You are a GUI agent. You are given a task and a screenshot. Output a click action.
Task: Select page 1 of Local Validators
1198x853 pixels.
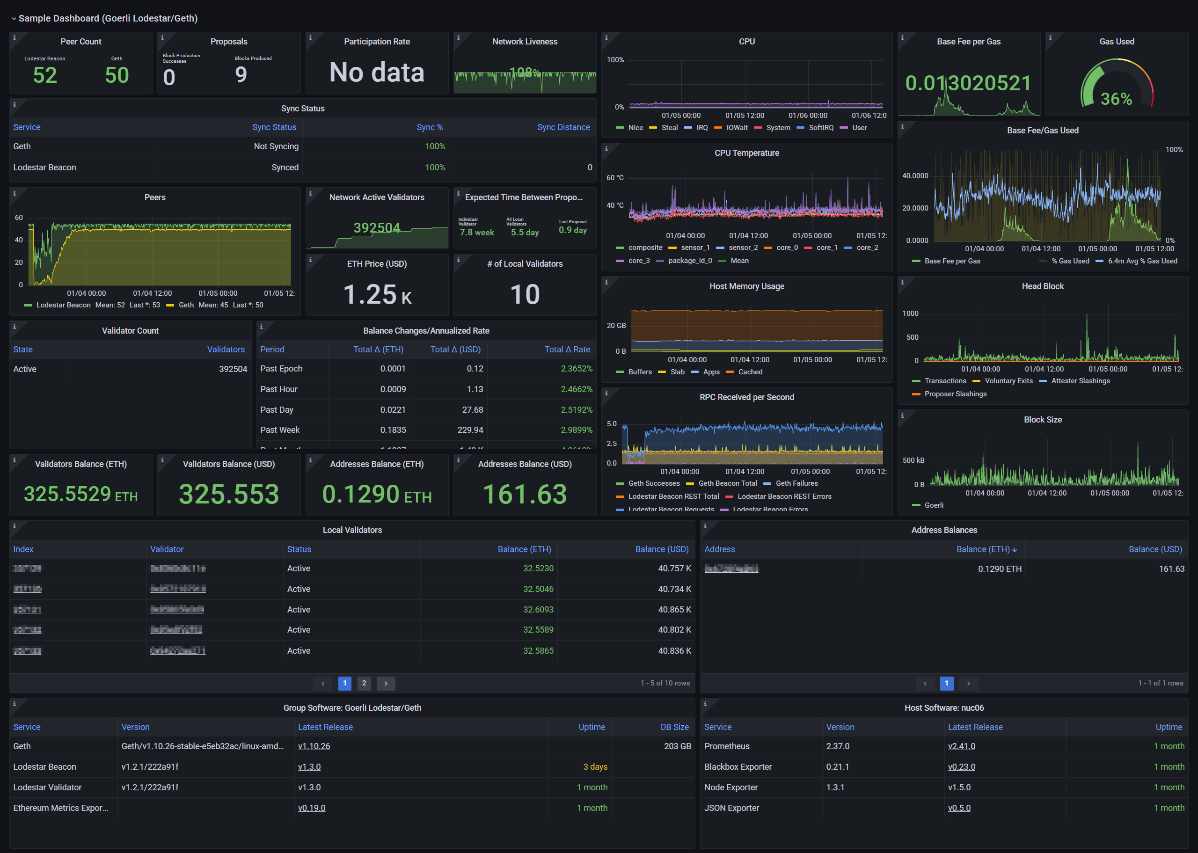point(344,684)
